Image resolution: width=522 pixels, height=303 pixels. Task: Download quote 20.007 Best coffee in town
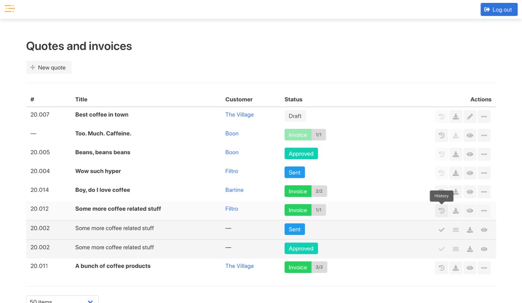456,117
